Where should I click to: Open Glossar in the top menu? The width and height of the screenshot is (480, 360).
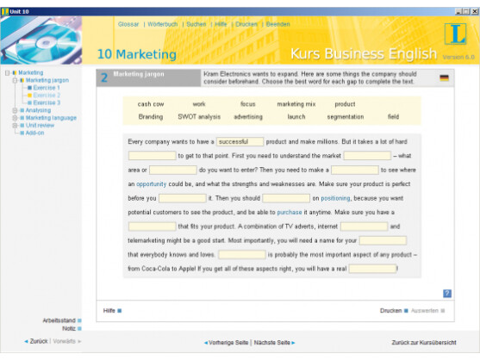pyautogui.click(x=128, y=24)
